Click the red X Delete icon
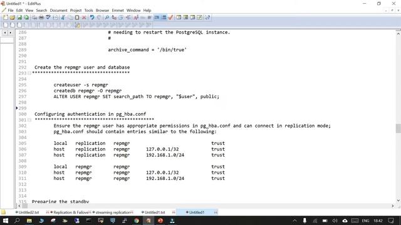This screenshot has width=401, height=225. (x=84, y=17)
